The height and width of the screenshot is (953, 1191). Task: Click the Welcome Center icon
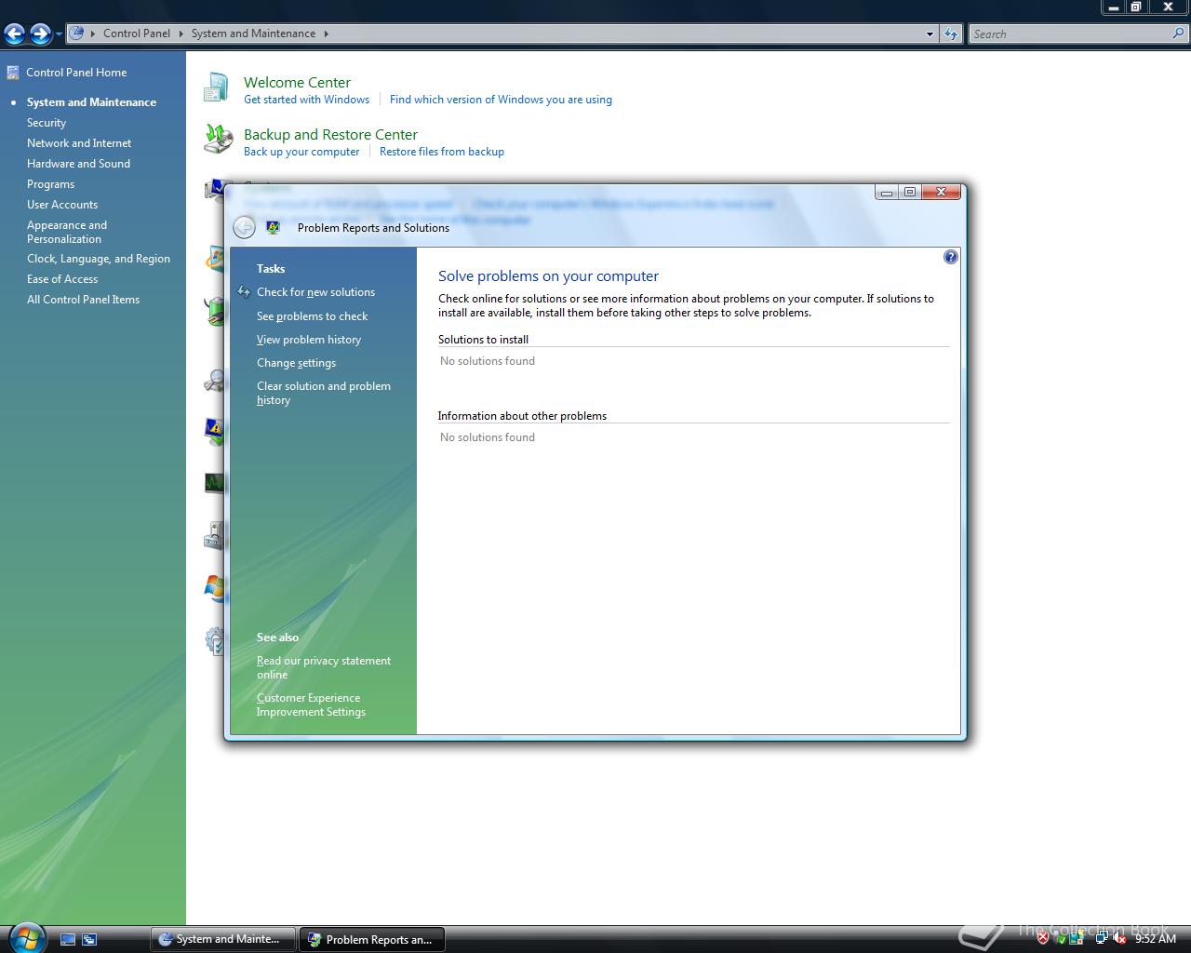(x=216, y=88)
